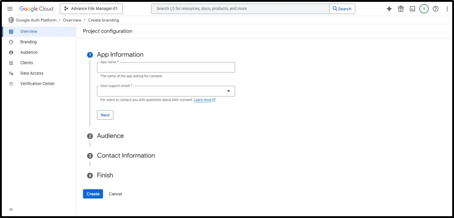Viewport: 454px width, 218px height.
Task: Open the help question mark icon
Action: pos(435,9)
